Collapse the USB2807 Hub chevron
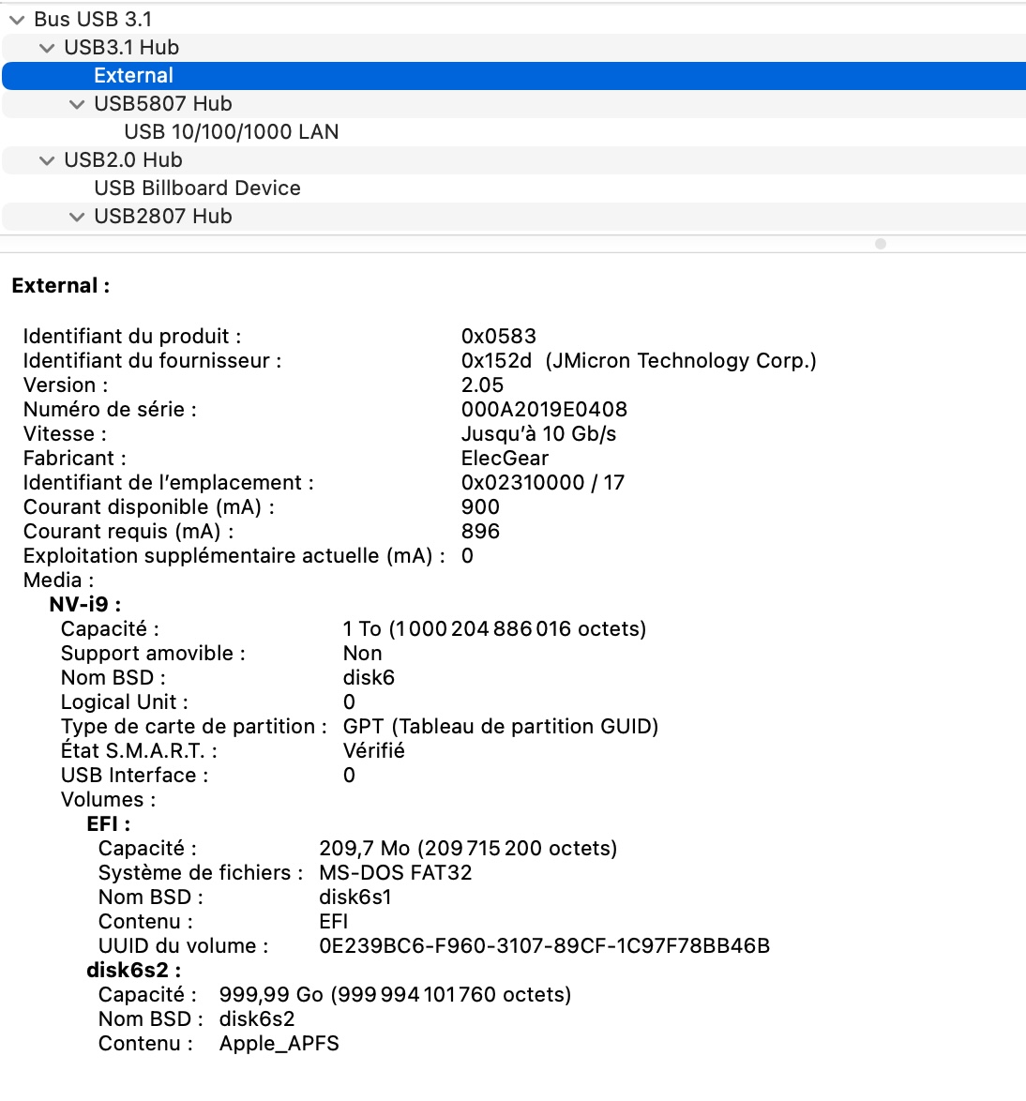Screen dimensions: 1026x1101 [x=77, y=217]
